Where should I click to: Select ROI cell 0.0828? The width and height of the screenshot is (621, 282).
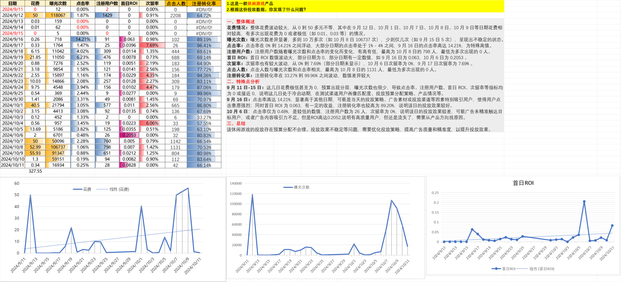pos(129,165)
